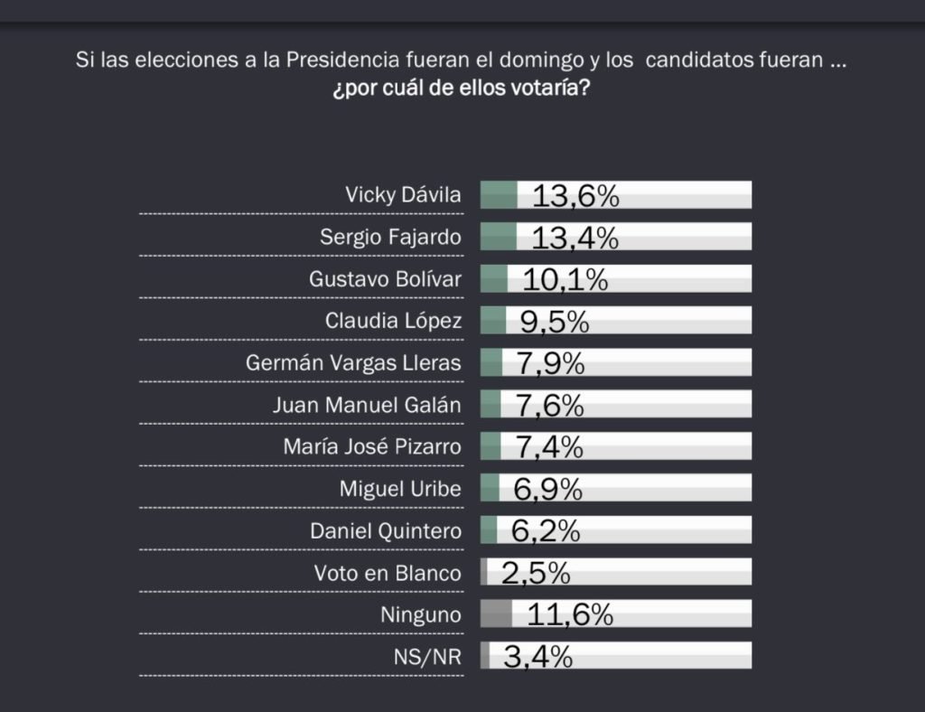Screen dimensions: 925x712
Task: Click the 13,4% value beside Sergio Fajardo
Action: (x=575, y=237)
